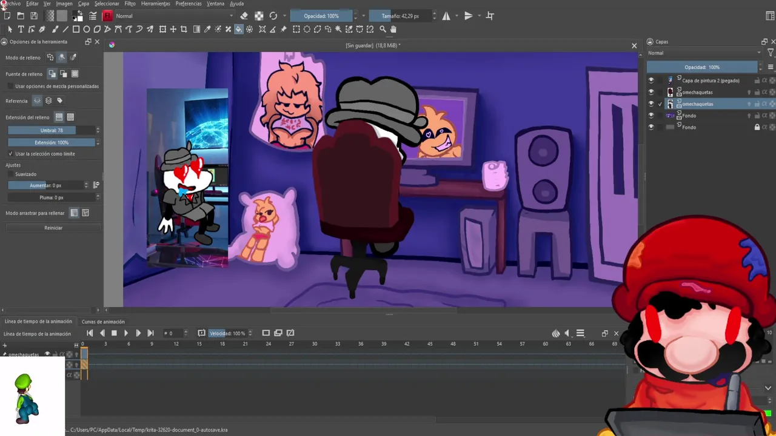Toggle visibility of selected omechaquetas layer
This screenshot has height=436, width=776.
pos(651,104)
